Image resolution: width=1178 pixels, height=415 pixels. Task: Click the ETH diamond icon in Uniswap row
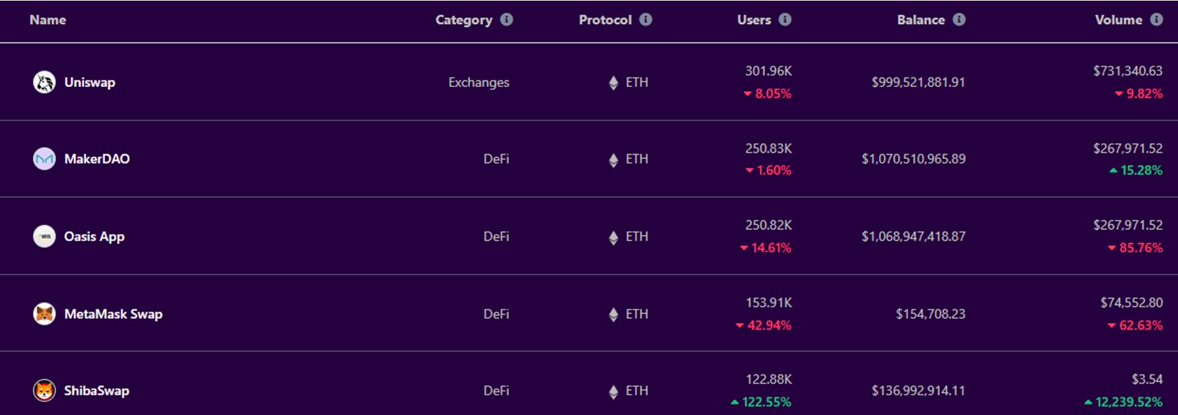point(613,83)
